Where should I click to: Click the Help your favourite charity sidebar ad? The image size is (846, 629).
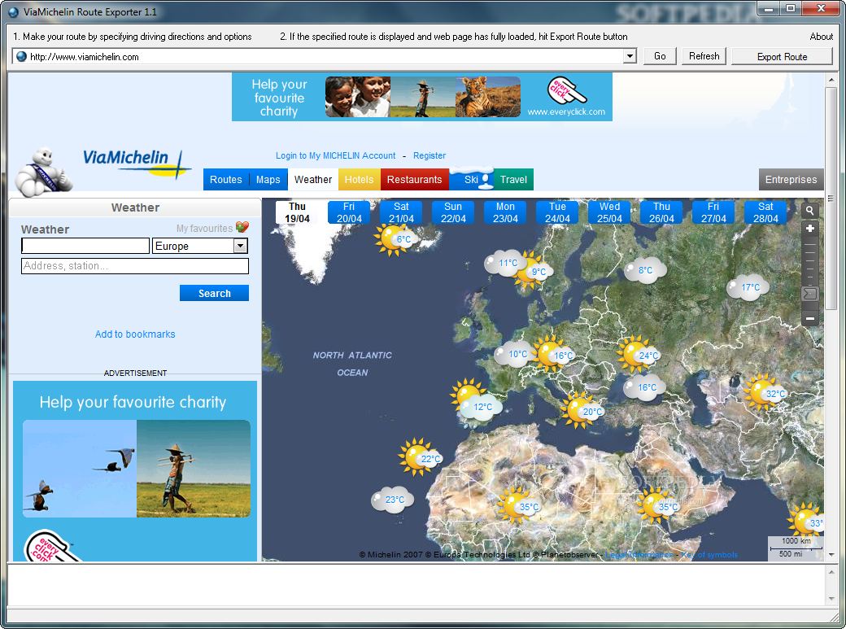coord(135,471)
